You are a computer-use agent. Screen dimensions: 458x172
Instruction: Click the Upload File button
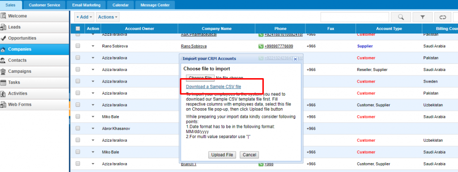pos(222,155)
